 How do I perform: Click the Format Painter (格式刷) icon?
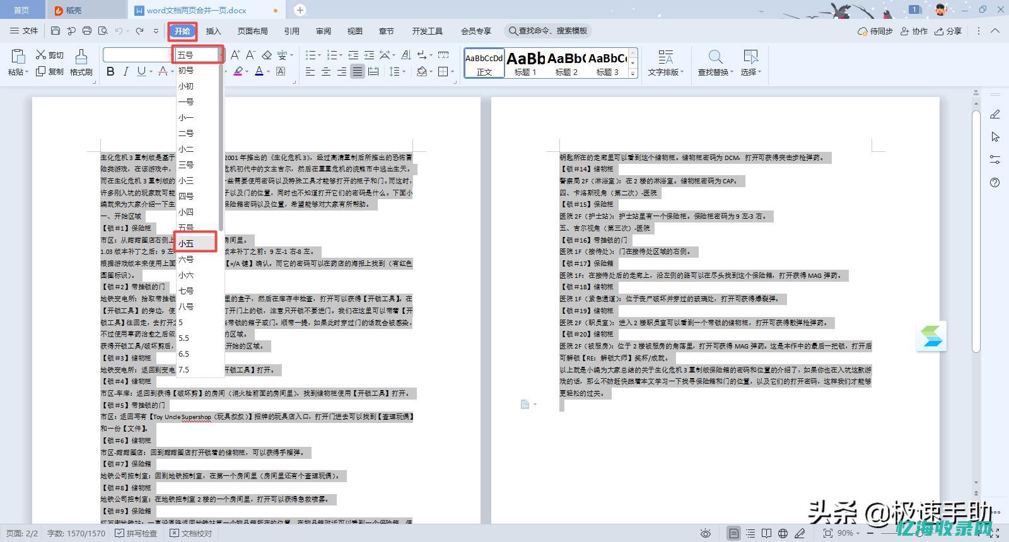[x=81, y=62]
